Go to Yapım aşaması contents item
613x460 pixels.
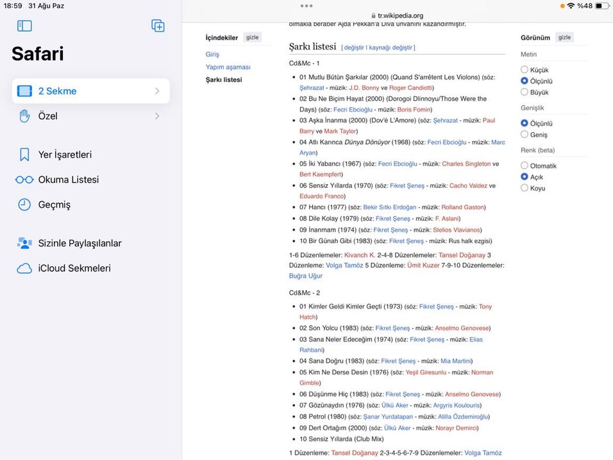[x=228, y=67]
